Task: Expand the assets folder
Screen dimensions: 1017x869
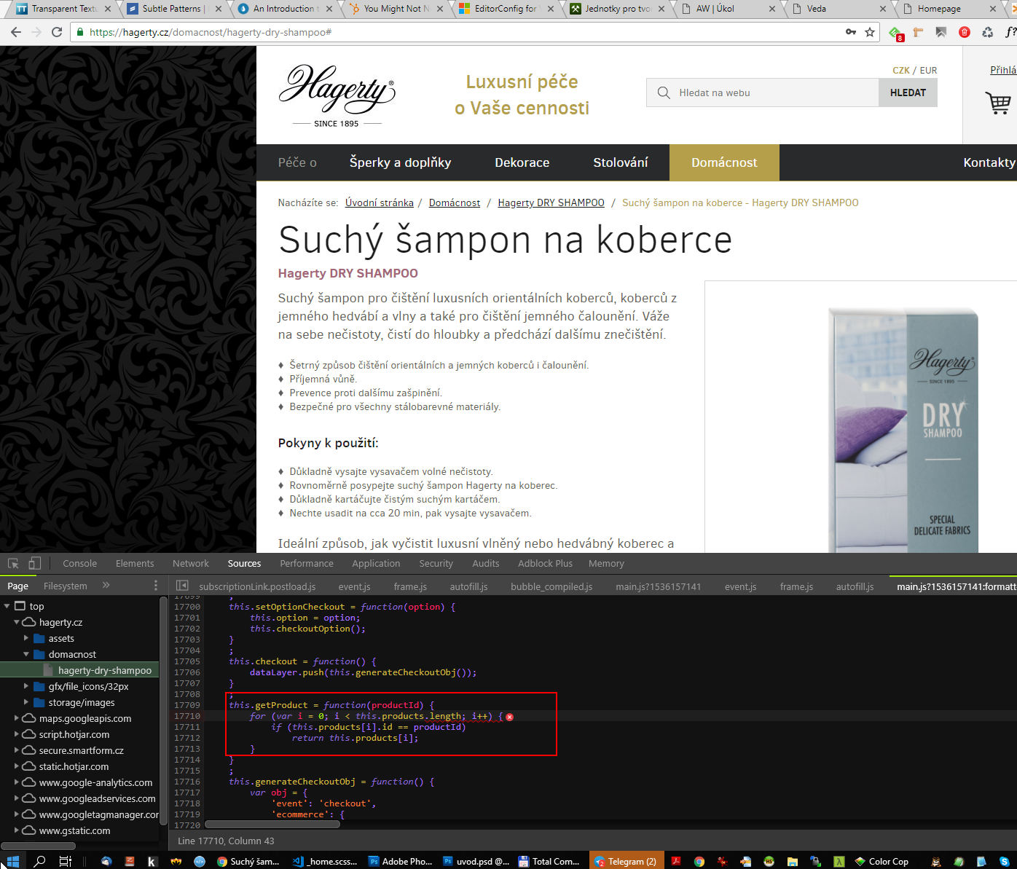Action: coord(27,638)
